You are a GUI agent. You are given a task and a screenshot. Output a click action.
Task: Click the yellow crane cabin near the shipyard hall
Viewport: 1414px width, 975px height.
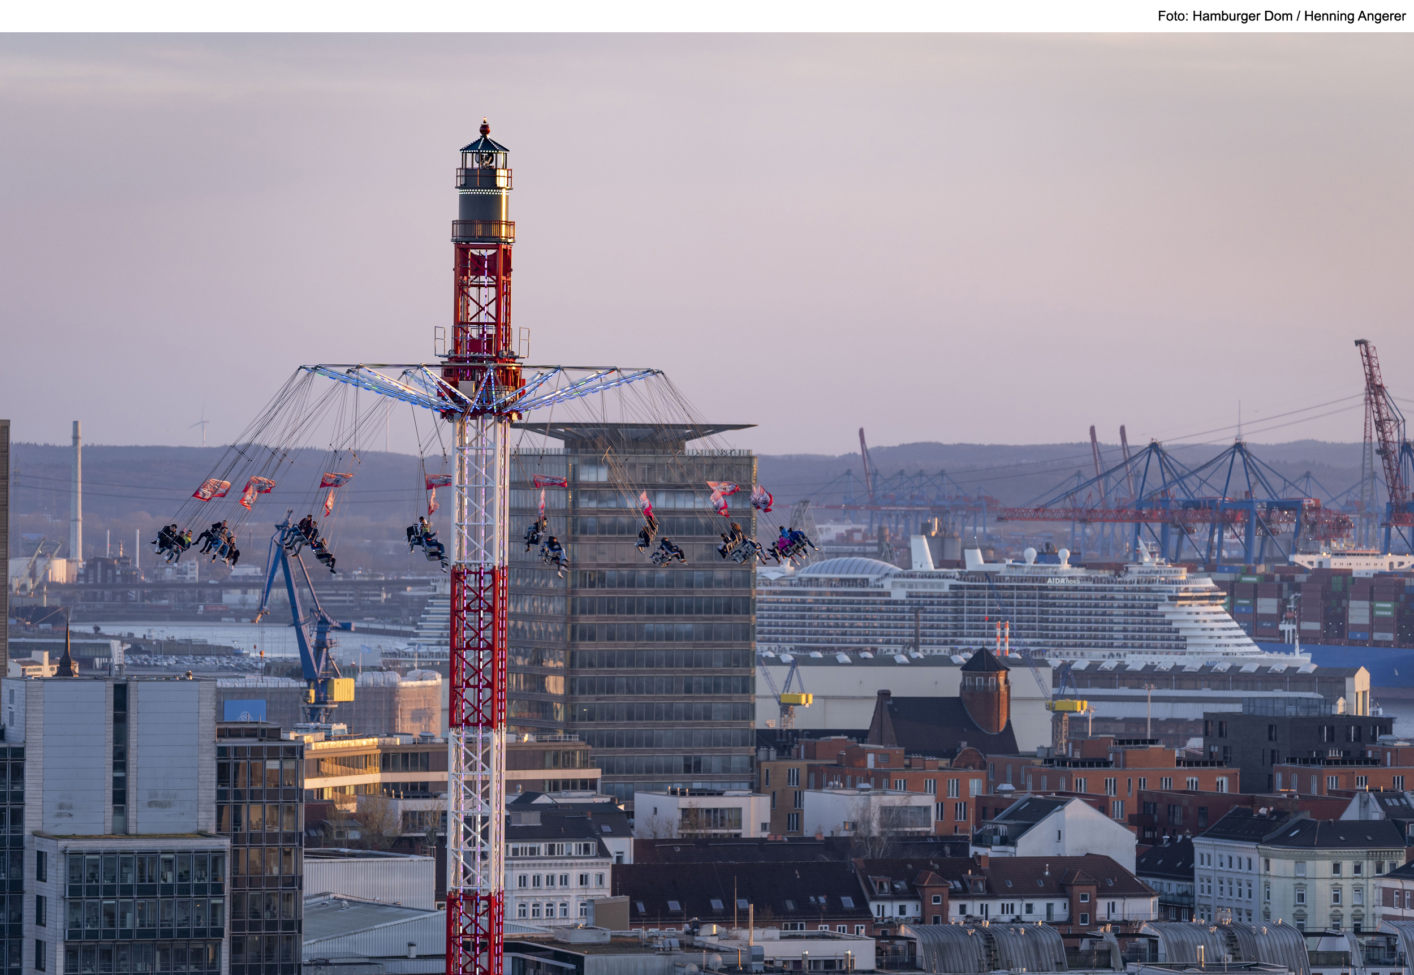(x=797, y=699)
